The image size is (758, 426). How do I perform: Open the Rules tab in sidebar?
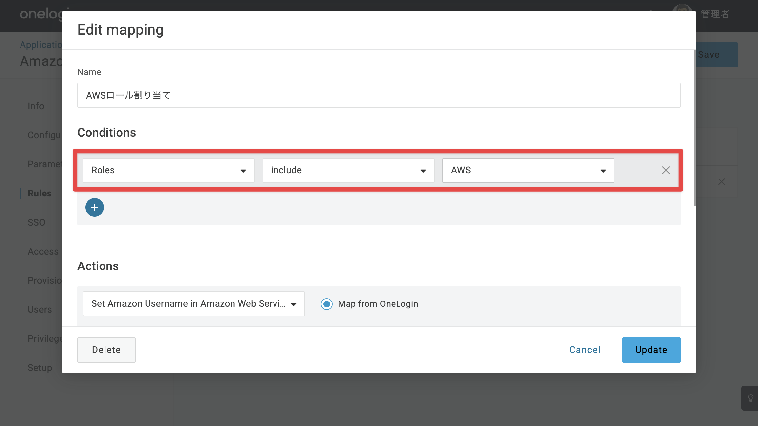pyautogui.click(x=40, y=193)
